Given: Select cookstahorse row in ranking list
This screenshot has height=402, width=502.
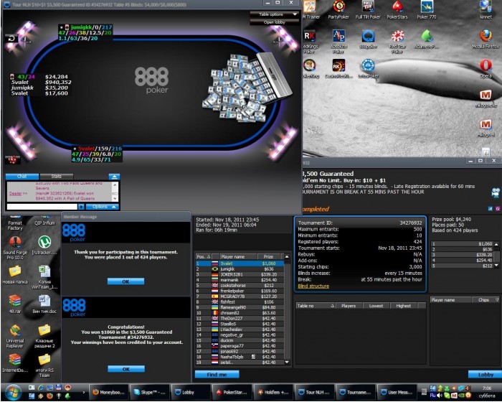Looking at the screenshot, I should pyautogui.click(x=240, y=285).
